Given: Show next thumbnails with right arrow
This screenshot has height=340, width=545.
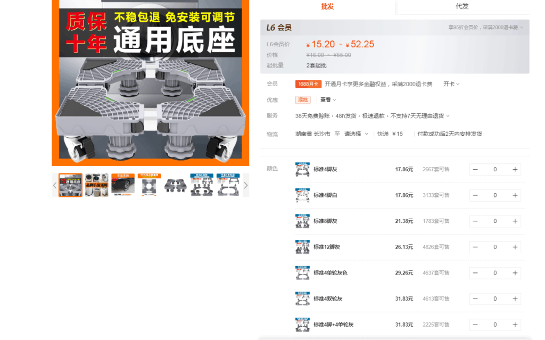Looking at the screenshot, I should pos(246,185).
